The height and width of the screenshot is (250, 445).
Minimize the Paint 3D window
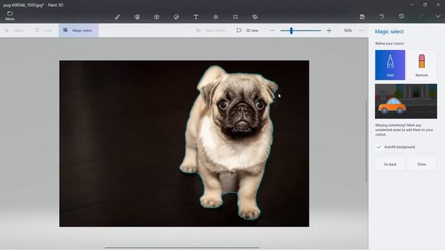pos(412,5)
